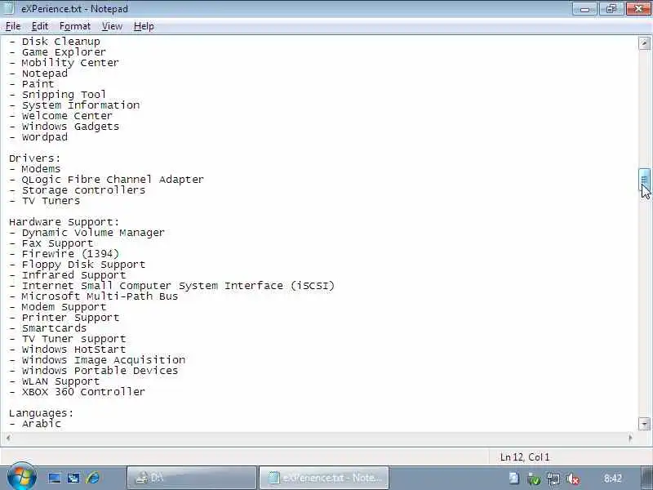
Task: Close the Notepad window
Action: pos(638,9)
